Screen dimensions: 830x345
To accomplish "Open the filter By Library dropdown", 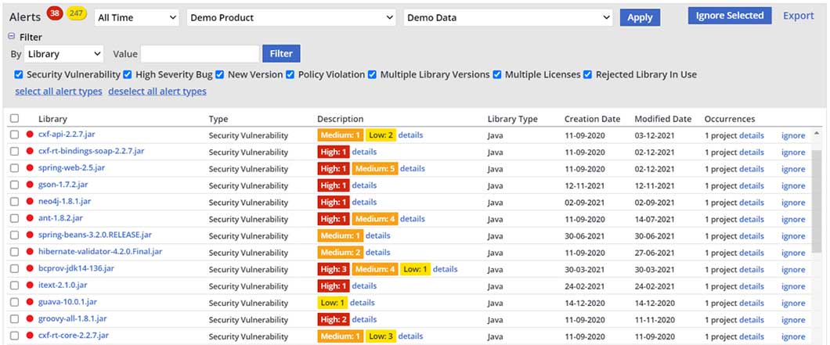I will (63, 54).
